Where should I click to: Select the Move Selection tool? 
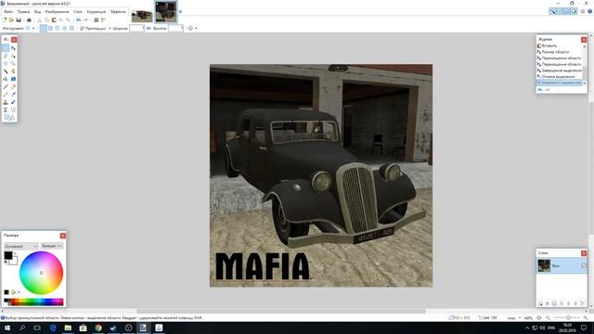[13, 56]
